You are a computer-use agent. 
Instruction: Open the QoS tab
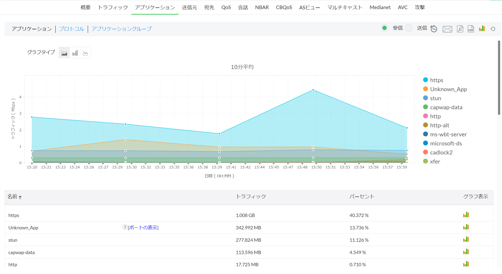pos(226,7)
